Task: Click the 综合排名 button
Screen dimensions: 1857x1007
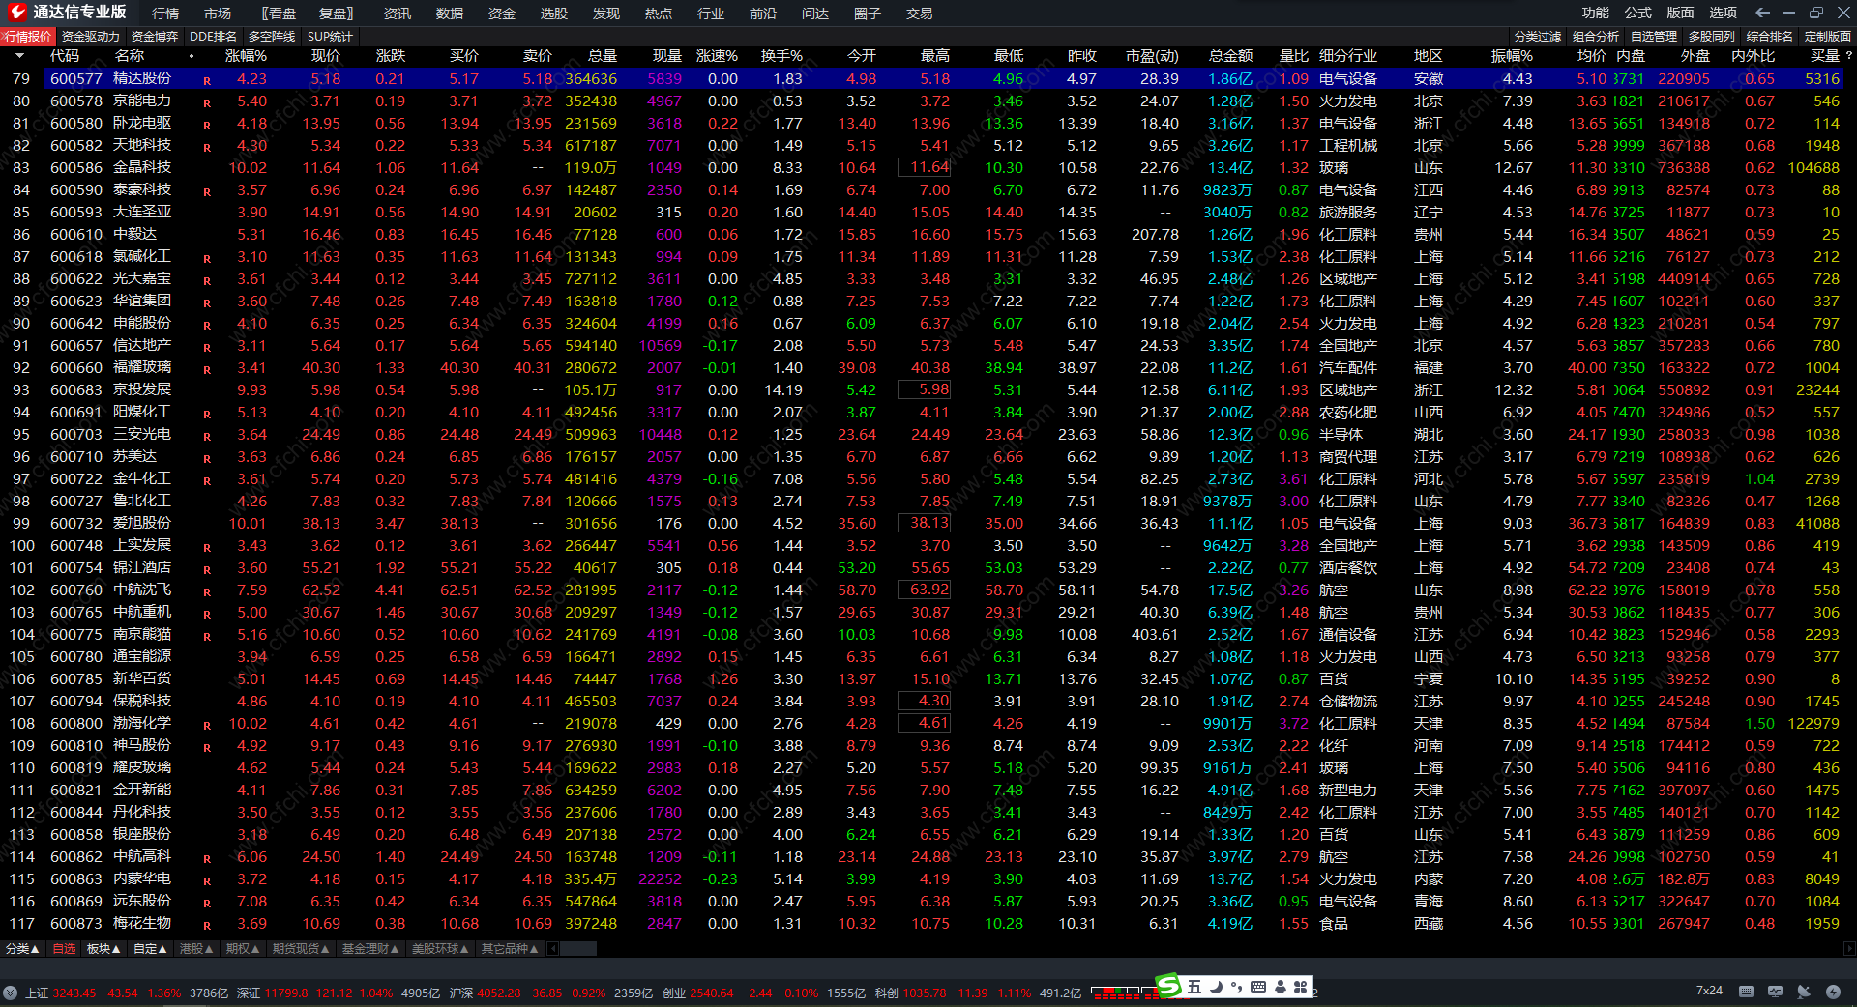Action: coord(1770,37)
